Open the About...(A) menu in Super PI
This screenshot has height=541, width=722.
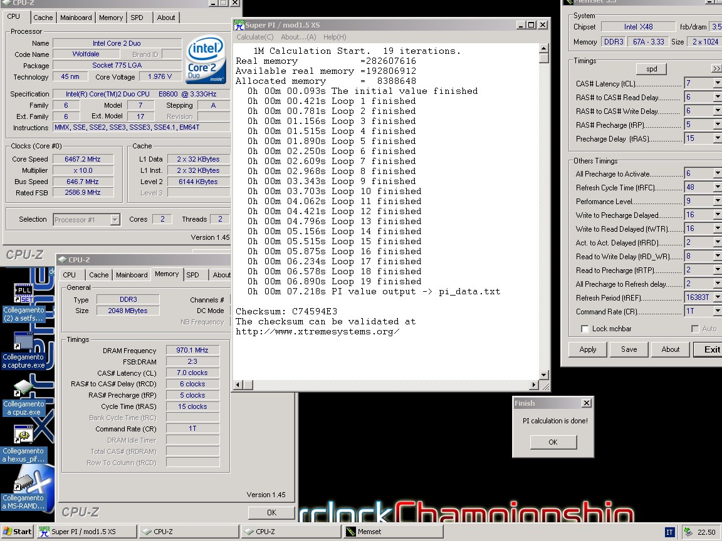click(x=298, y=37)
